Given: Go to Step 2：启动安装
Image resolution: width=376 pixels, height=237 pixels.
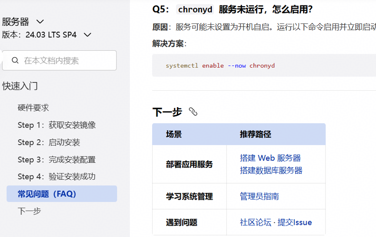Looking at the screenshot, I should (49, 142).
